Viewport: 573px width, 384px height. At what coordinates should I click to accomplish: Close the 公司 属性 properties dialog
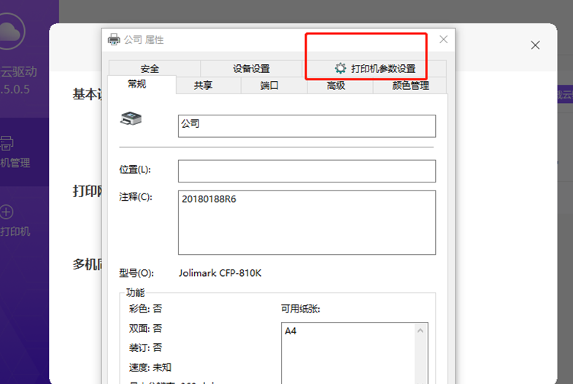click(x=443, y=39)
